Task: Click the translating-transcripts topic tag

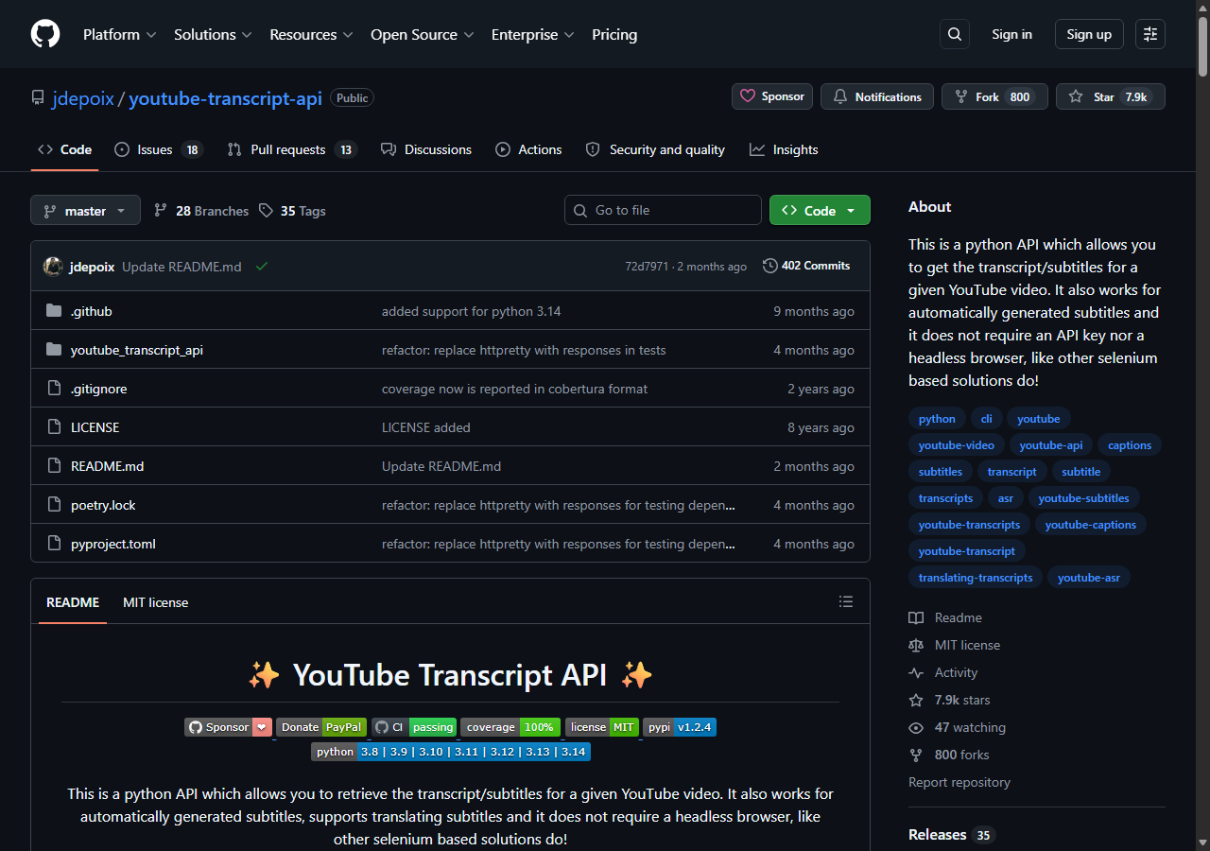Action: [976, 577]
